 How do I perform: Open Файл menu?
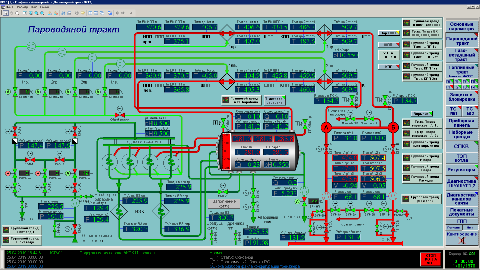(x=9, y=7)
